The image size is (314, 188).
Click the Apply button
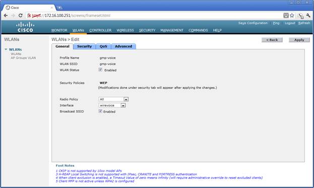pos(299,40)
